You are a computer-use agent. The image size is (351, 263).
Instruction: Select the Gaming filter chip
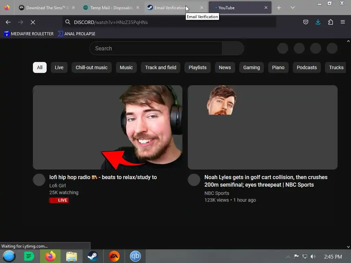[252, 67]
